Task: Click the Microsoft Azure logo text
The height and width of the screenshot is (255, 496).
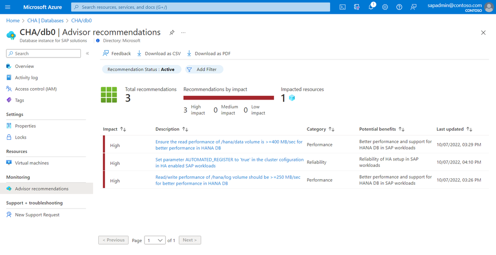Action: [43, 7]
